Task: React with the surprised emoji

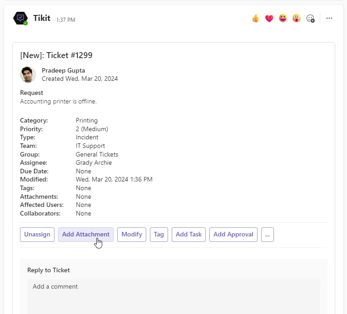Action: [297, 19]
